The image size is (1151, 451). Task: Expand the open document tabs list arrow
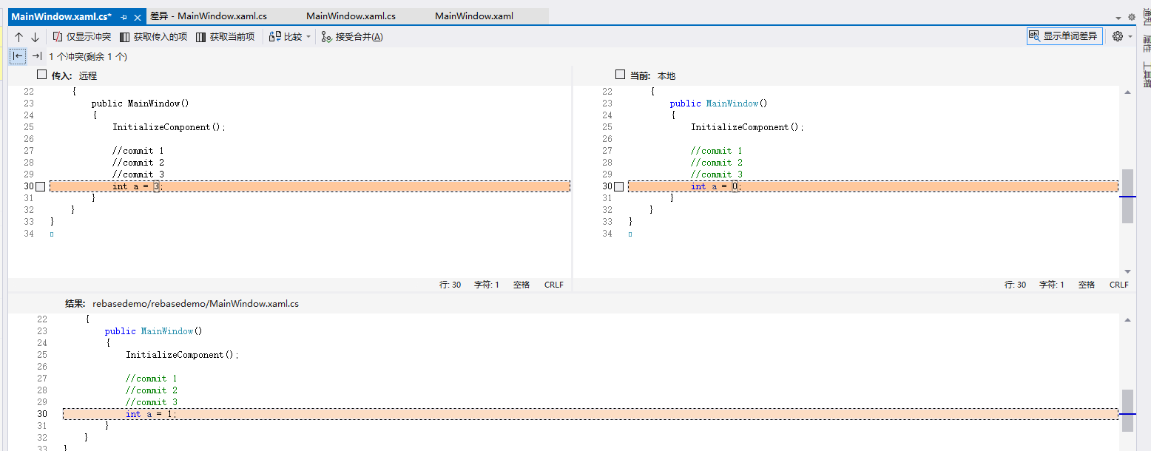coord(1118,18)
